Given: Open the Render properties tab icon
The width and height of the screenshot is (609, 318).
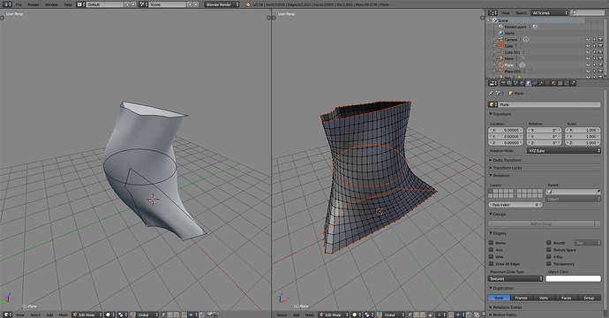Looking at the screenshot, I should pyautogui.click(x=503, y=83).
